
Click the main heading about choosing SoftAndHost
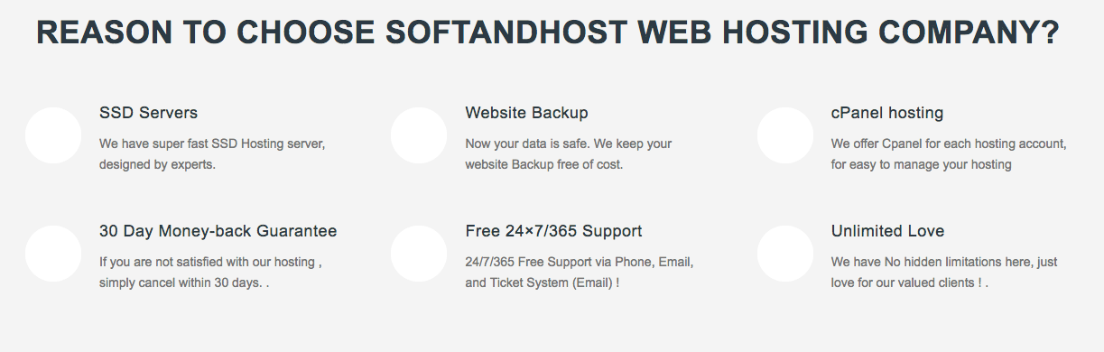tap(548, 33)
